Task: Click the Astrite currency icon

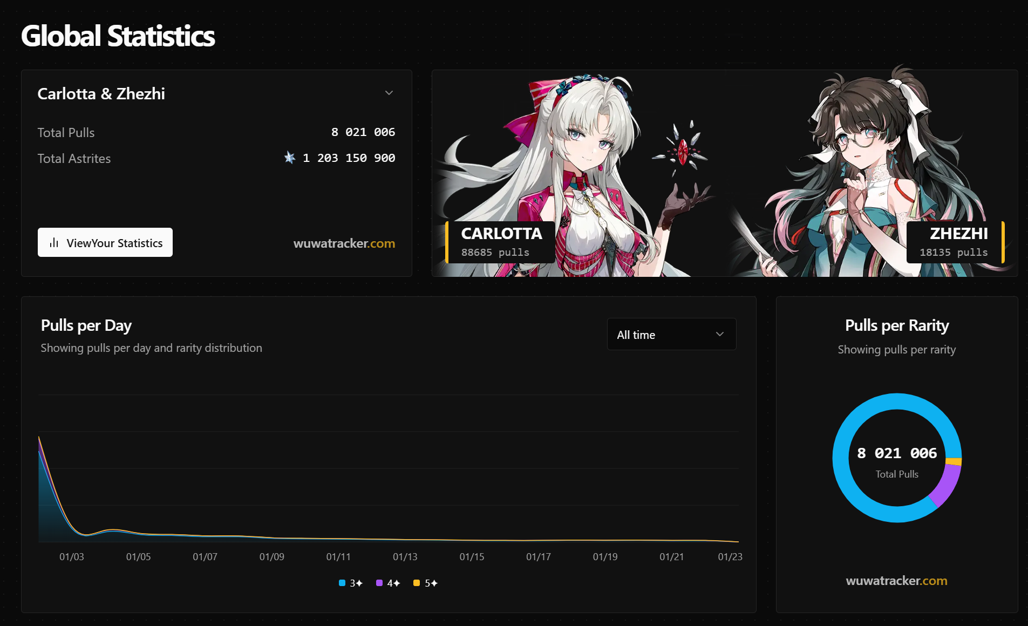Action: [290, 158]
